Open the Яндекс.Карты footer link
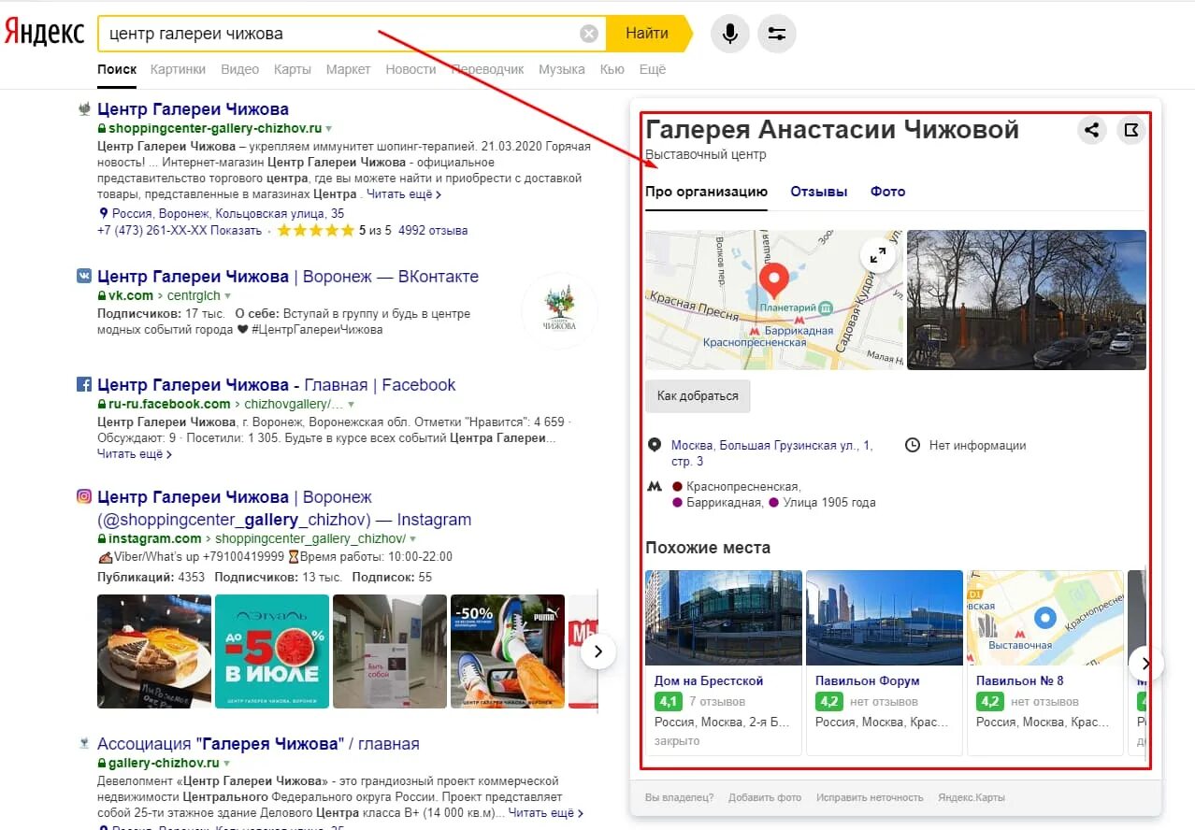This screenshot has height=830, width=1195. 972,797
